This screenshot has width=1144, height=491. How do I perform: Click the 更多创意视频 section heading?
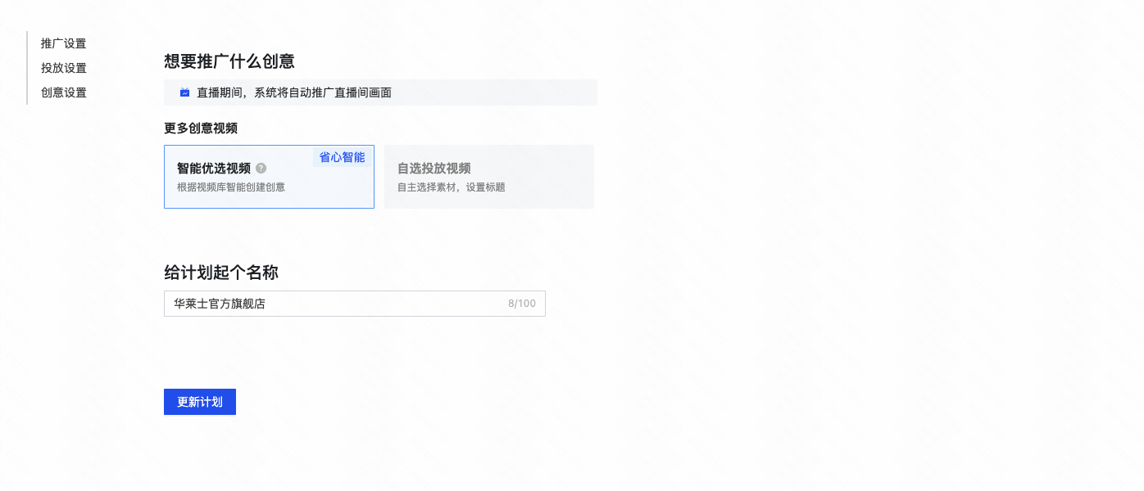tap(200, 128)
